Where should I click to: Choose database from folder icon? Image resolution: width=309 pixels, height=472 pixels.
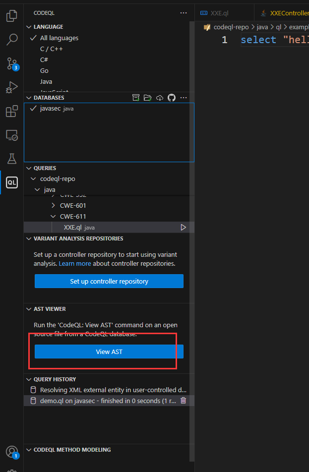point(148,98)
